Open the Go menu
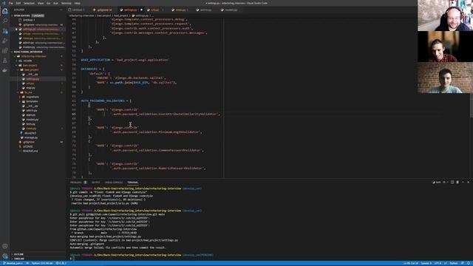 48,3
